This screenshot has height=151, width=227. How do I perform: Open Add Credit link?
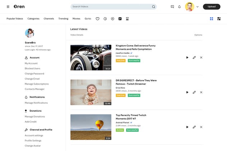point(31,122)
